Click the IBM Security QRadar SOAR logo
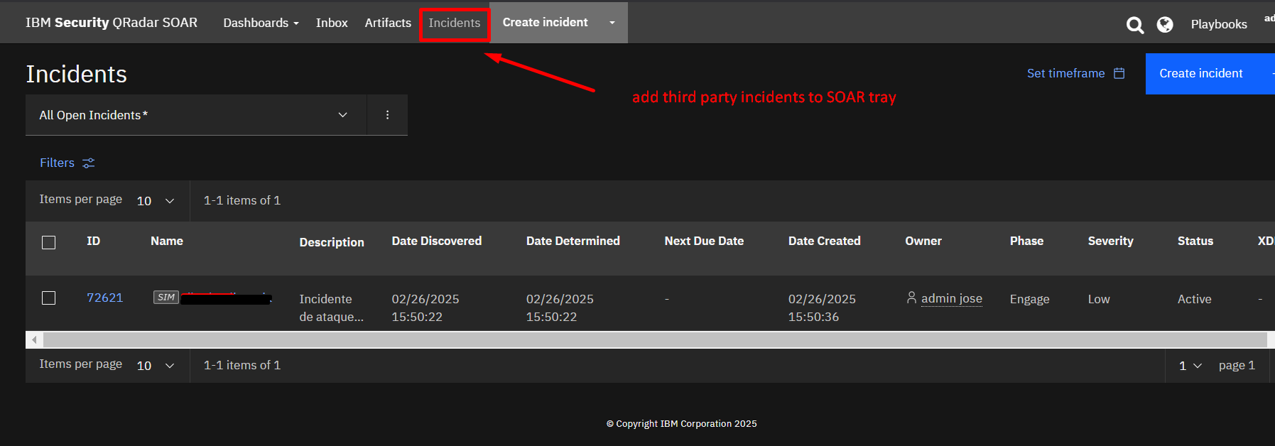1275x446 pixels. pyautogui.click(x=112, y=23)
